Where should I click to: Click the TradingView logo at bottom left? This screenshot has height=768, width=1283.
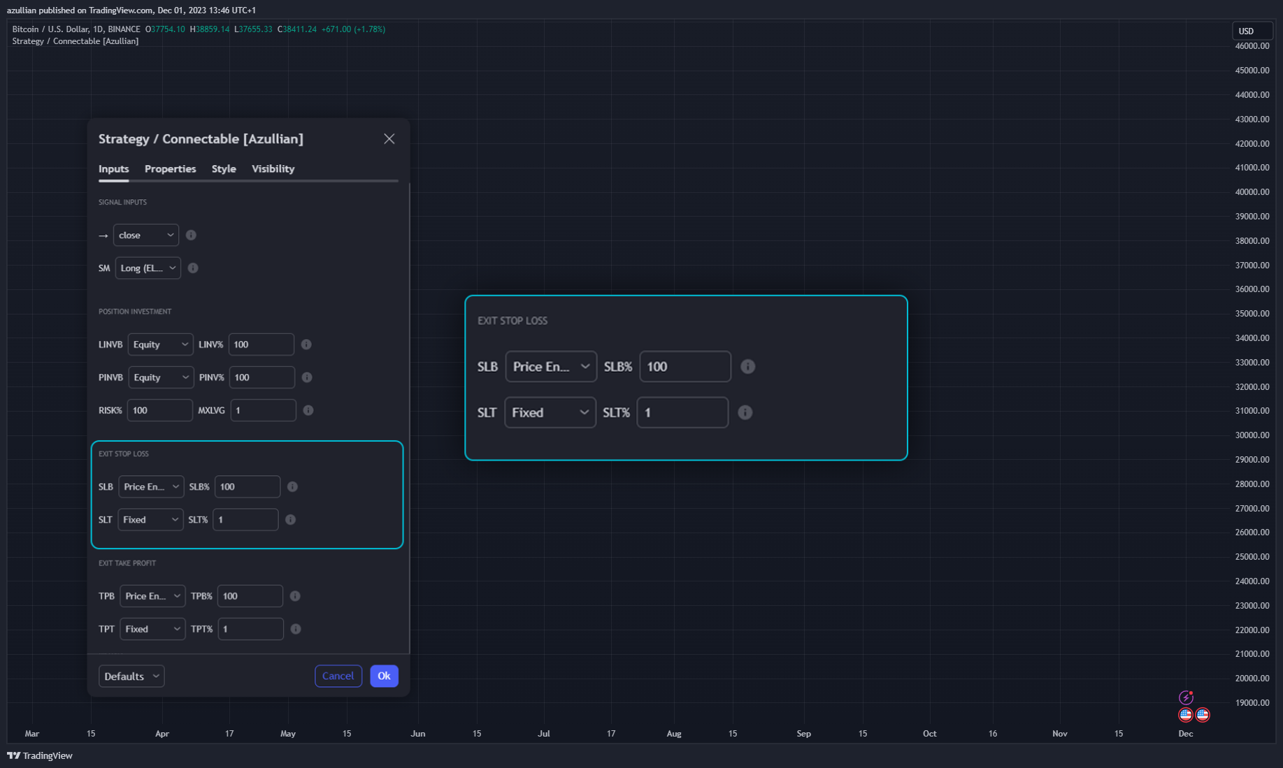pos(40,755)
